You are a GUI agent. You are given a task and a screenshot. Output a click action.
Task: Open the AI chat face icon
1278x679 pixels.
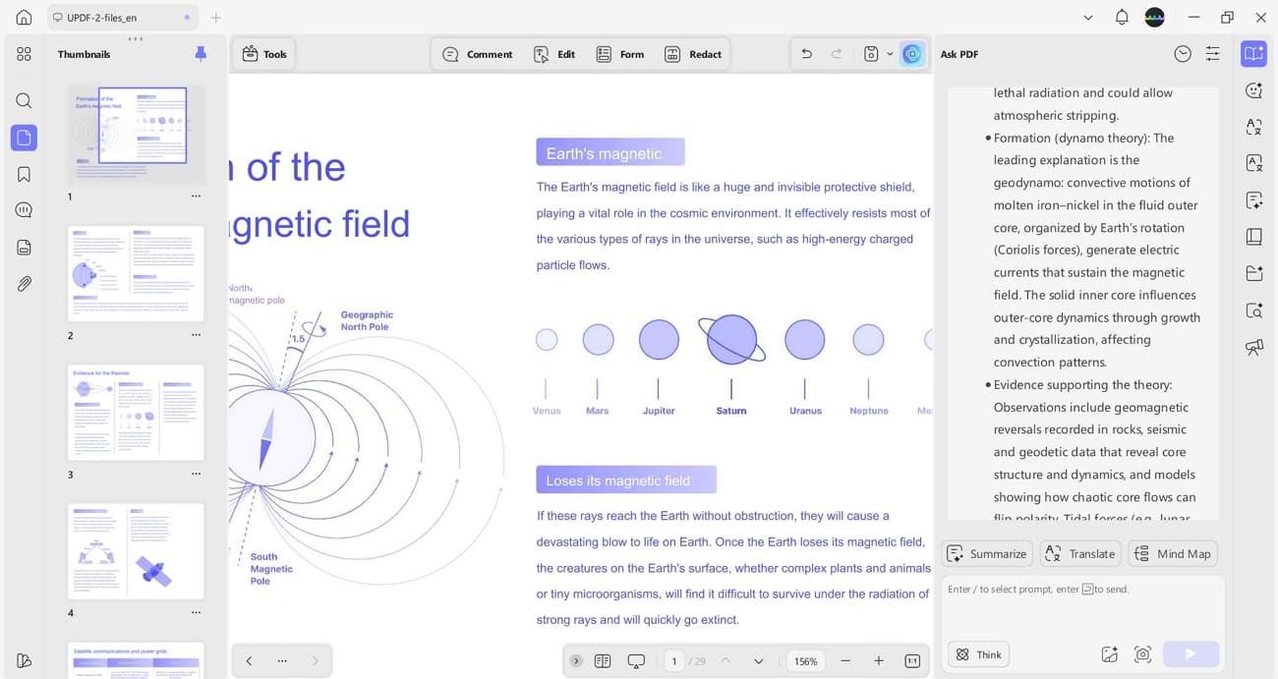pyautogui.click(x=1253, y=90)
